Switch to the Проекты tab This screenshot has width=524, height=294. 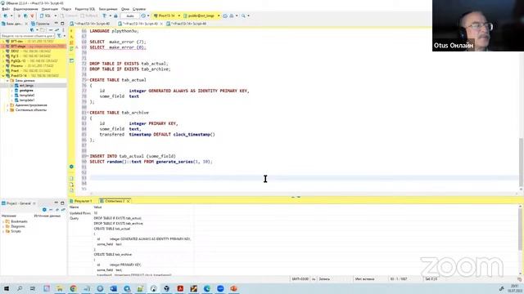point(40,24)
